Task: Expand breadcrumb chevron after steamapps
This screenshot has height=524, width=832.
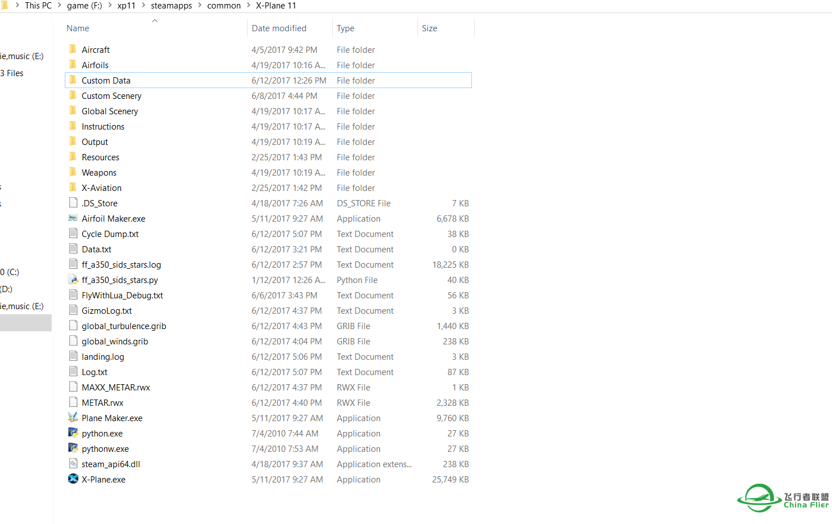Action: (200, 5)
